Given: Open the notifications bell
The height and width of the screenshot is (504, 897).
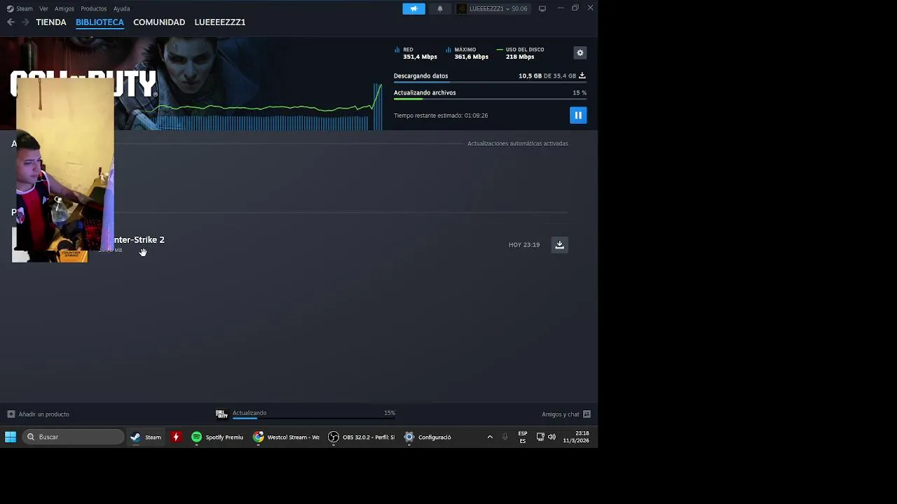Looking at the screenshot, I should (x=440, y=8).
